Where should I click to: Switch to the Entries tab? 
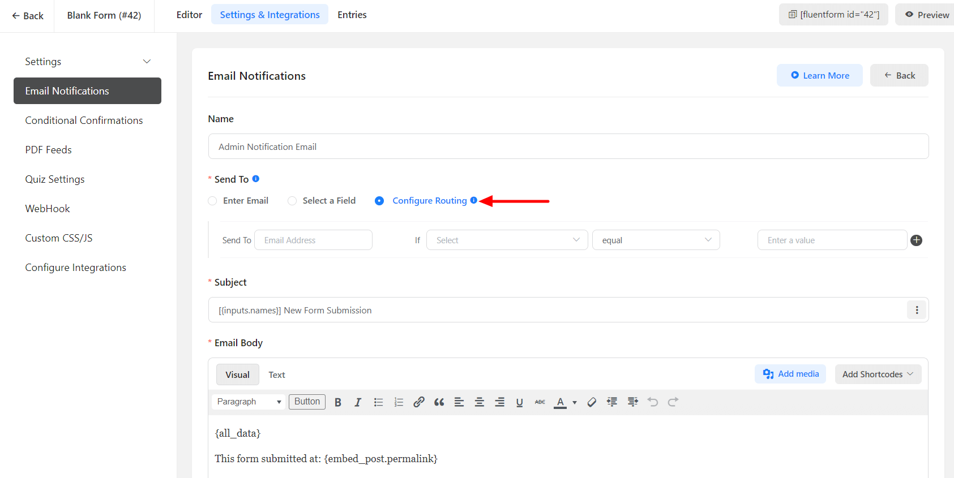tap(352, 15)
